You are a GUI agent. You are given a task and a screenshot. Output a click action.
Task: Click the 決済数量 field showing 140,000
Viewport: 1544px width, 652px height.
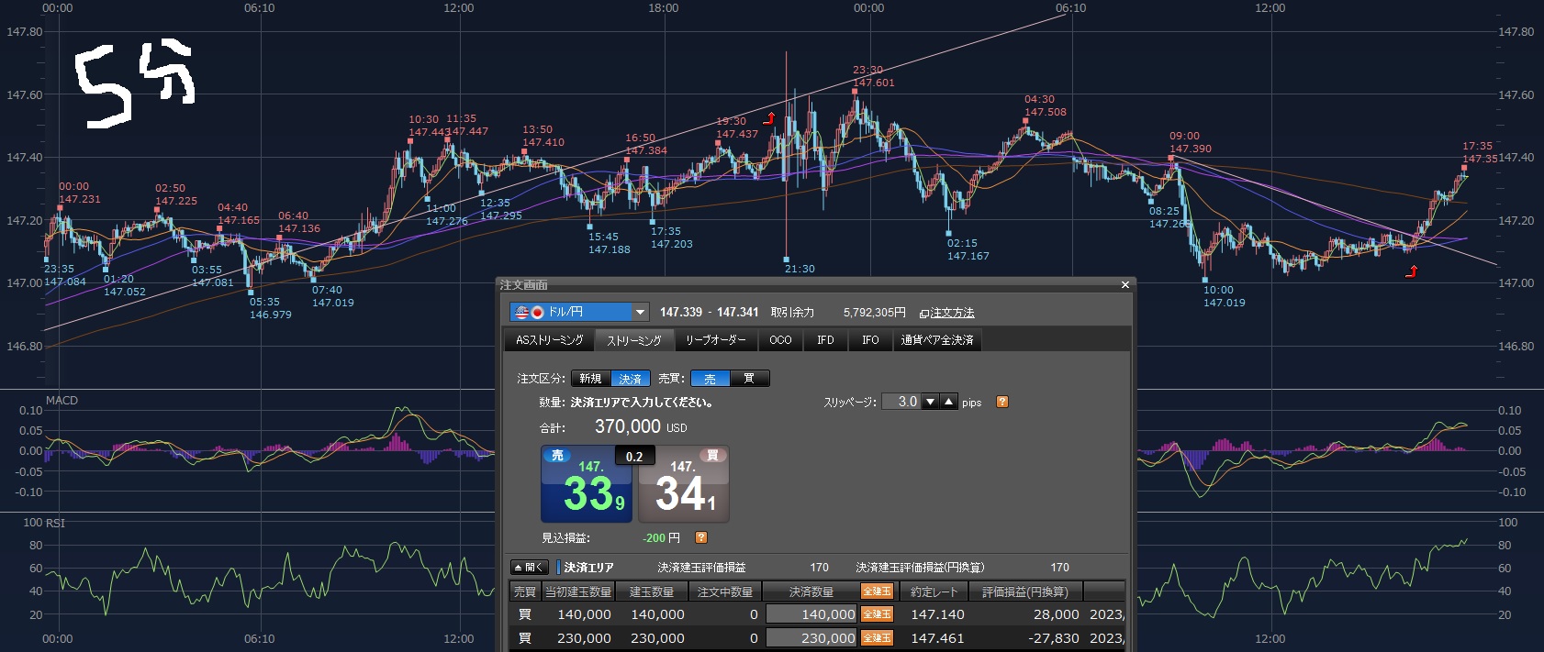click(x=811, y=614)
